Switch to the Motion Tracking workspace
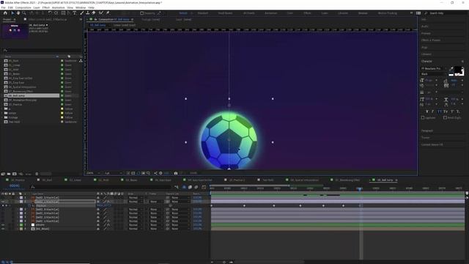Screen dimensions: 469x264 tap(388, 13)
